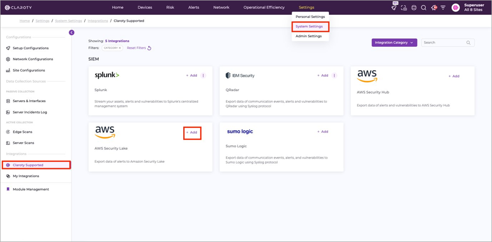Add the AWS Security Hub integration

(x=454, y=76)
